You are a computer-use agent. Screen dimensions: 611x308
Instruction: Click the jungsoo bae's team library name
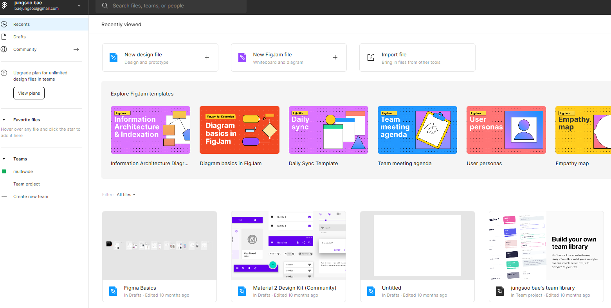[543, 288]
